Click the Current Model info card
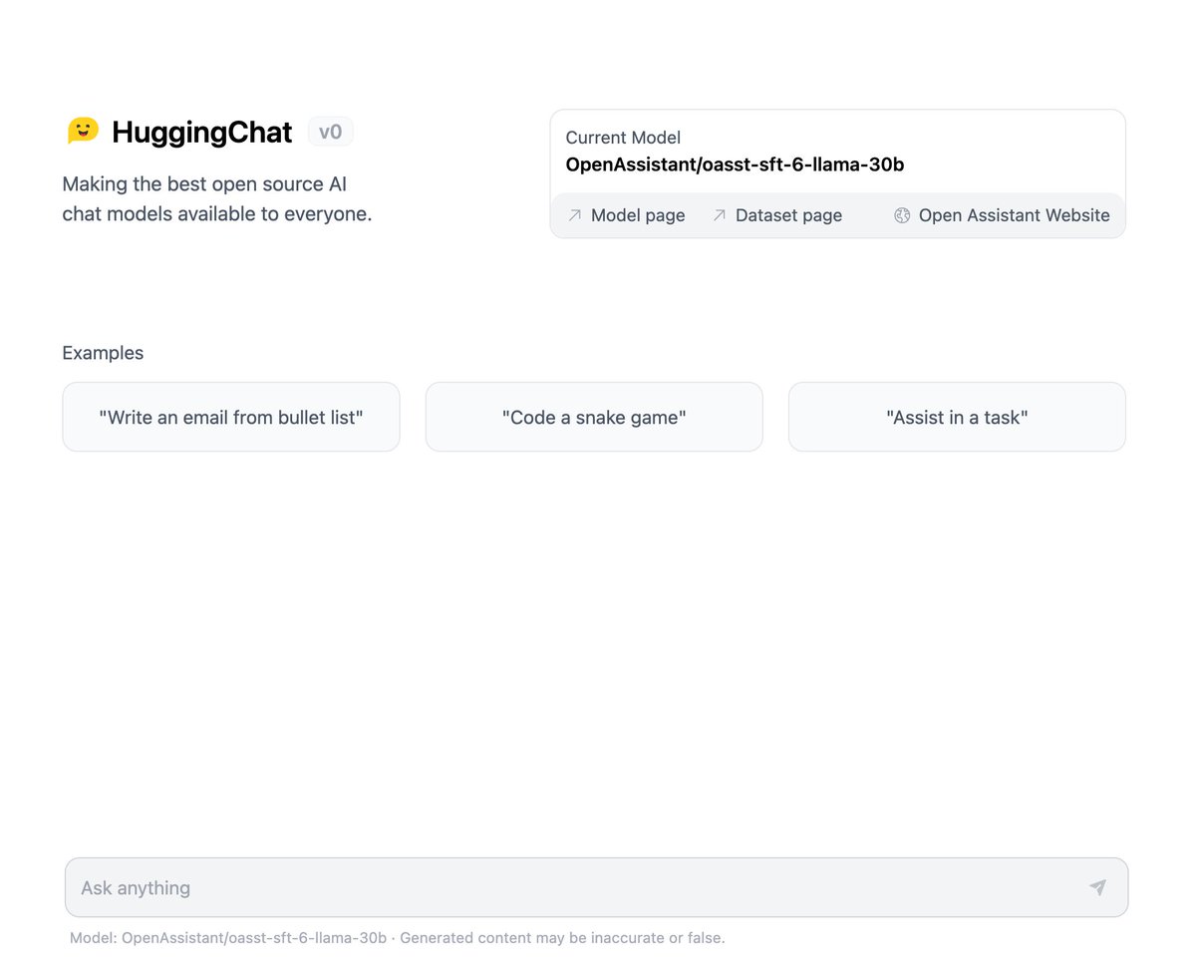 click(837, 173)
